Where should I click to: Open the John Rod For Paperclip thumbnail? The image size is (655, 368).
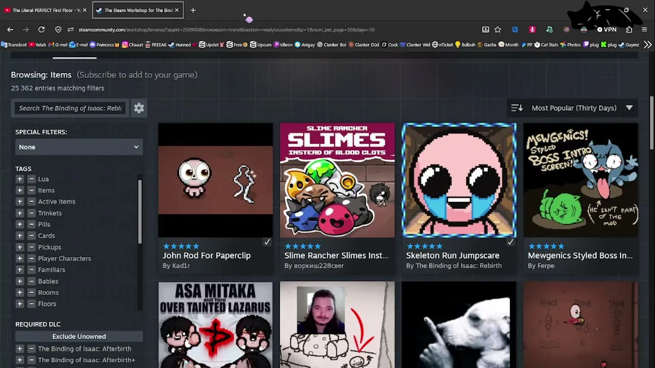[x=215, y=180]
